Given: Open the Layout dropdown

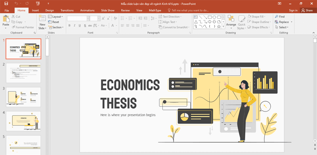Looking at the screenshot, I should point(55,17).
